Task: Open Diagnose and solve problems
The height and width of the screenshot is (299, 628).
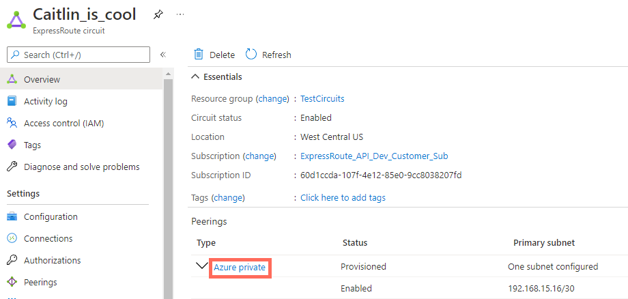Action: pyautogui.click(x=81, y=167)
